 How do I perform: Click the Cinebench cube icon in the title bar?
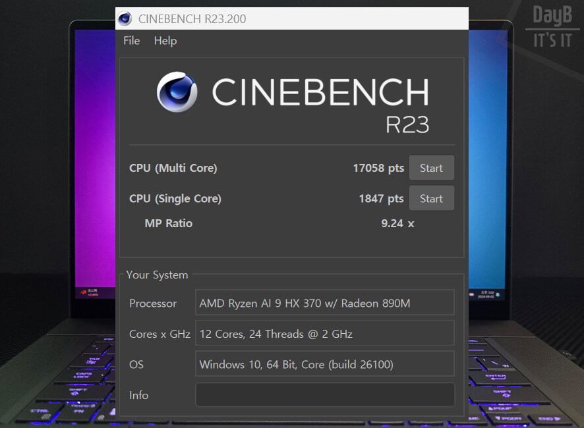pos(125,19)
